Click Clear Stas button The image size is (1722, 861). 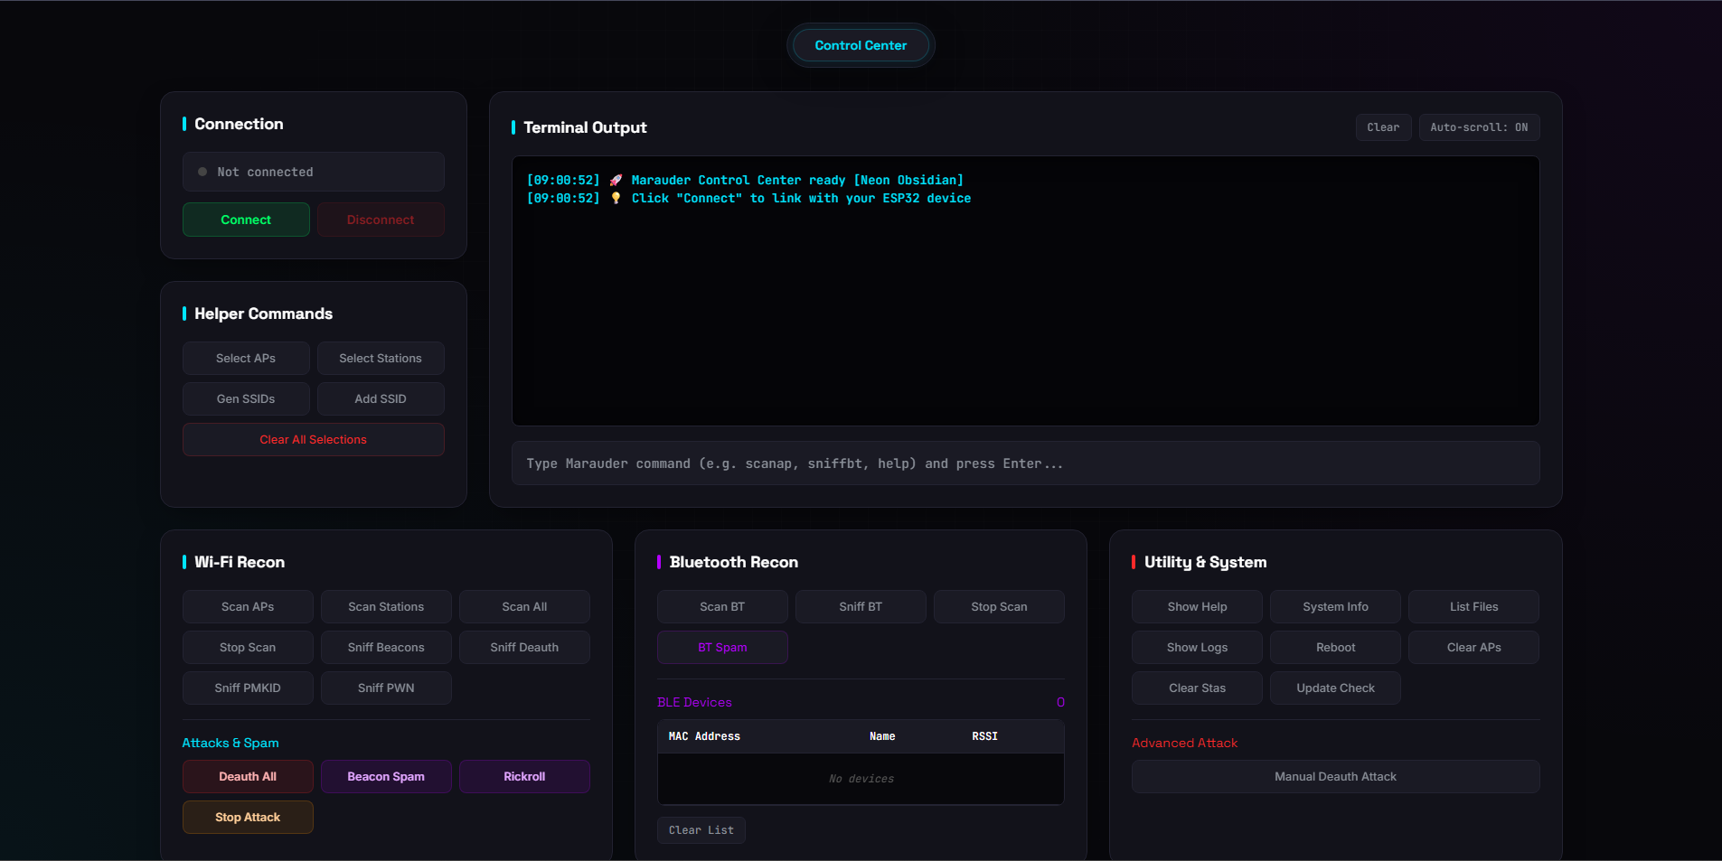(1197, 688)
